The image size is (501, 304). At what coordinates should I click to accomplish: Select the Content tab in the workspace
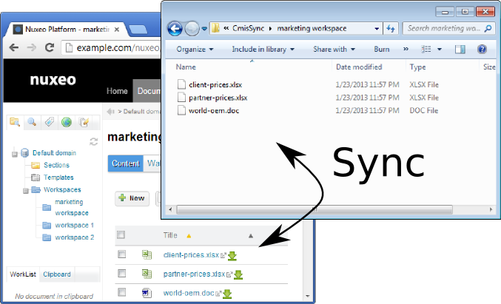[x=125, y=163]
